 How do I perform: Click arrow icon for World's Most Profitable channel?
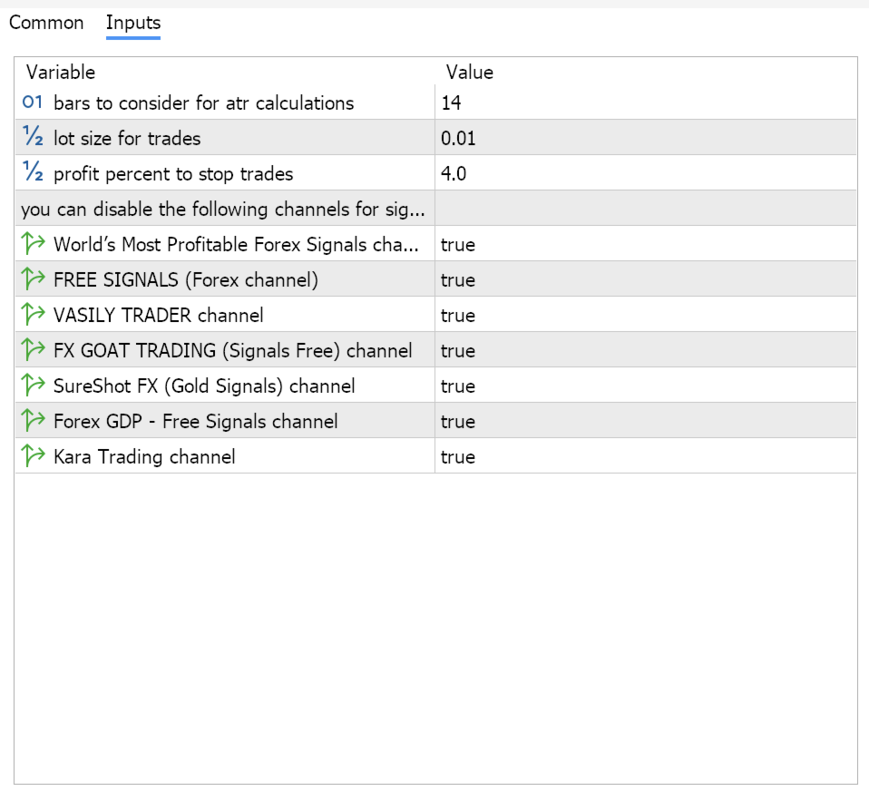(x=33, y=245)
